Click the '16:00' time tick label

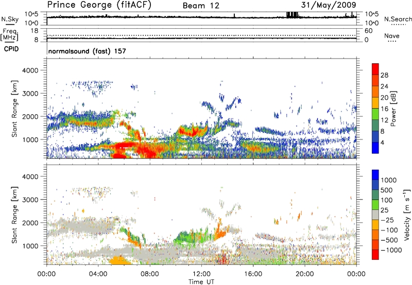pos(253,274)
